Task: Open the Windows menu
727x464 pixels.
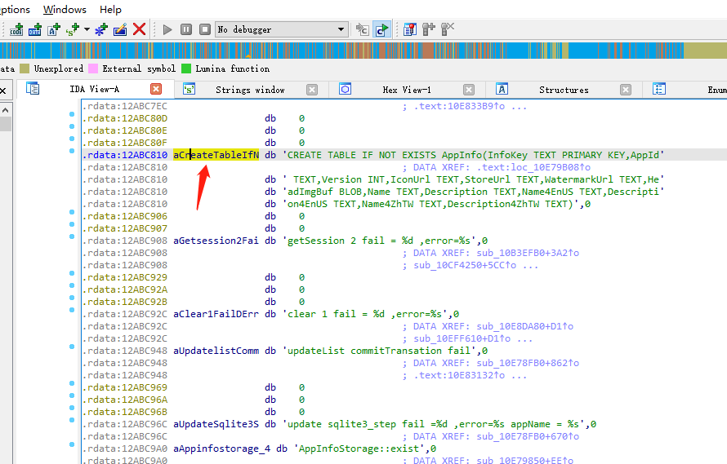Action: [65, 9]
